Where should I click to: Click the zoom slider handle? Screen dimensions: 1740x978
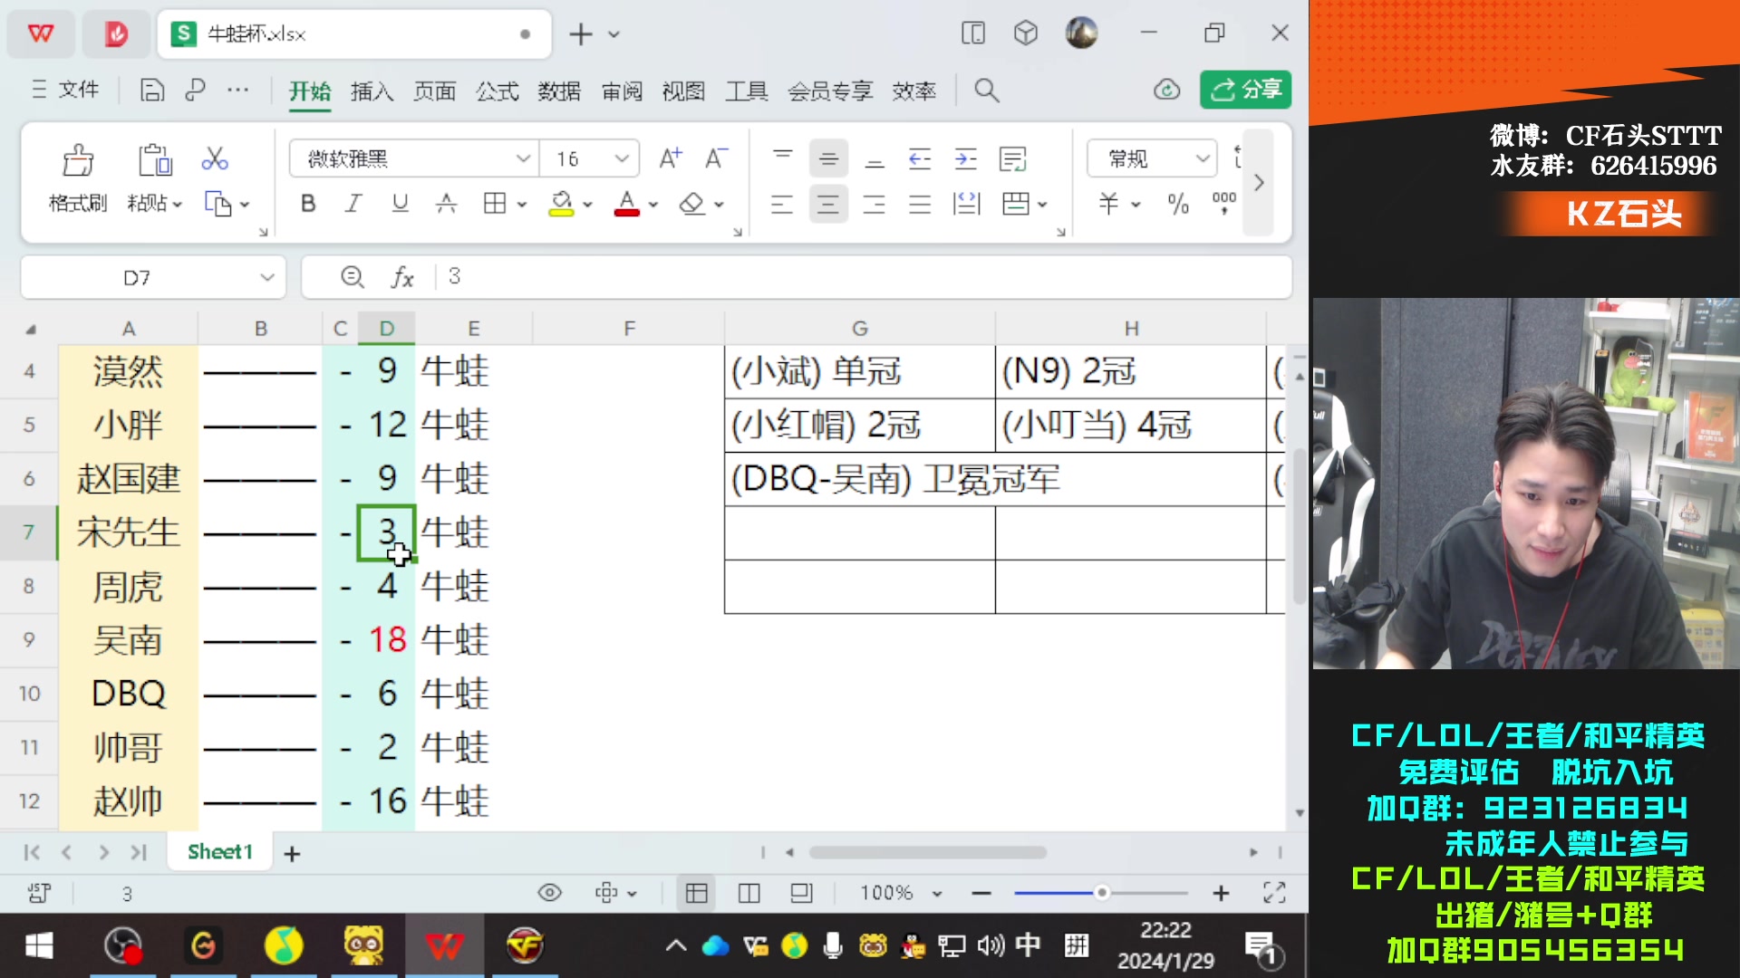(x=1101, y=893)
